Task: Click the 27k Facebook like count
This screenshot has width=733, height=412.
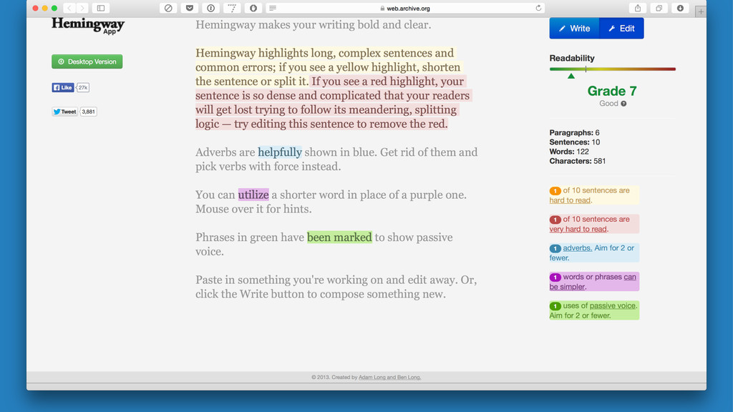Action: tap(83, 87)
